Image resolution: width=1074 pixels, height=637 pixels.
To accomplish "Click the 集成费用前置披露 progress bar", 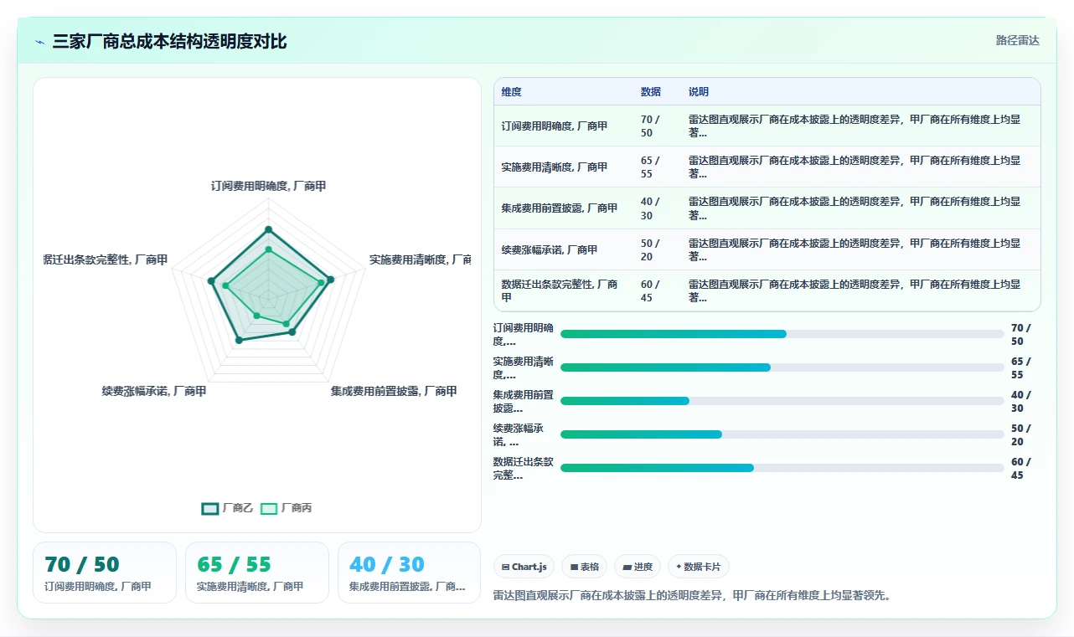I will pos(782,401).
